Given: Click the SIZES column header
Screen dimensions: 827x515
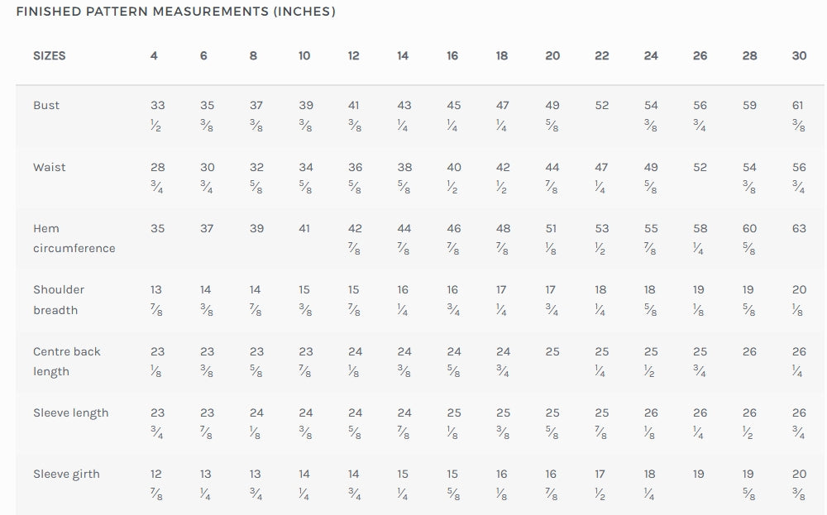Looking at the screenshot, I should pos(49,56).
